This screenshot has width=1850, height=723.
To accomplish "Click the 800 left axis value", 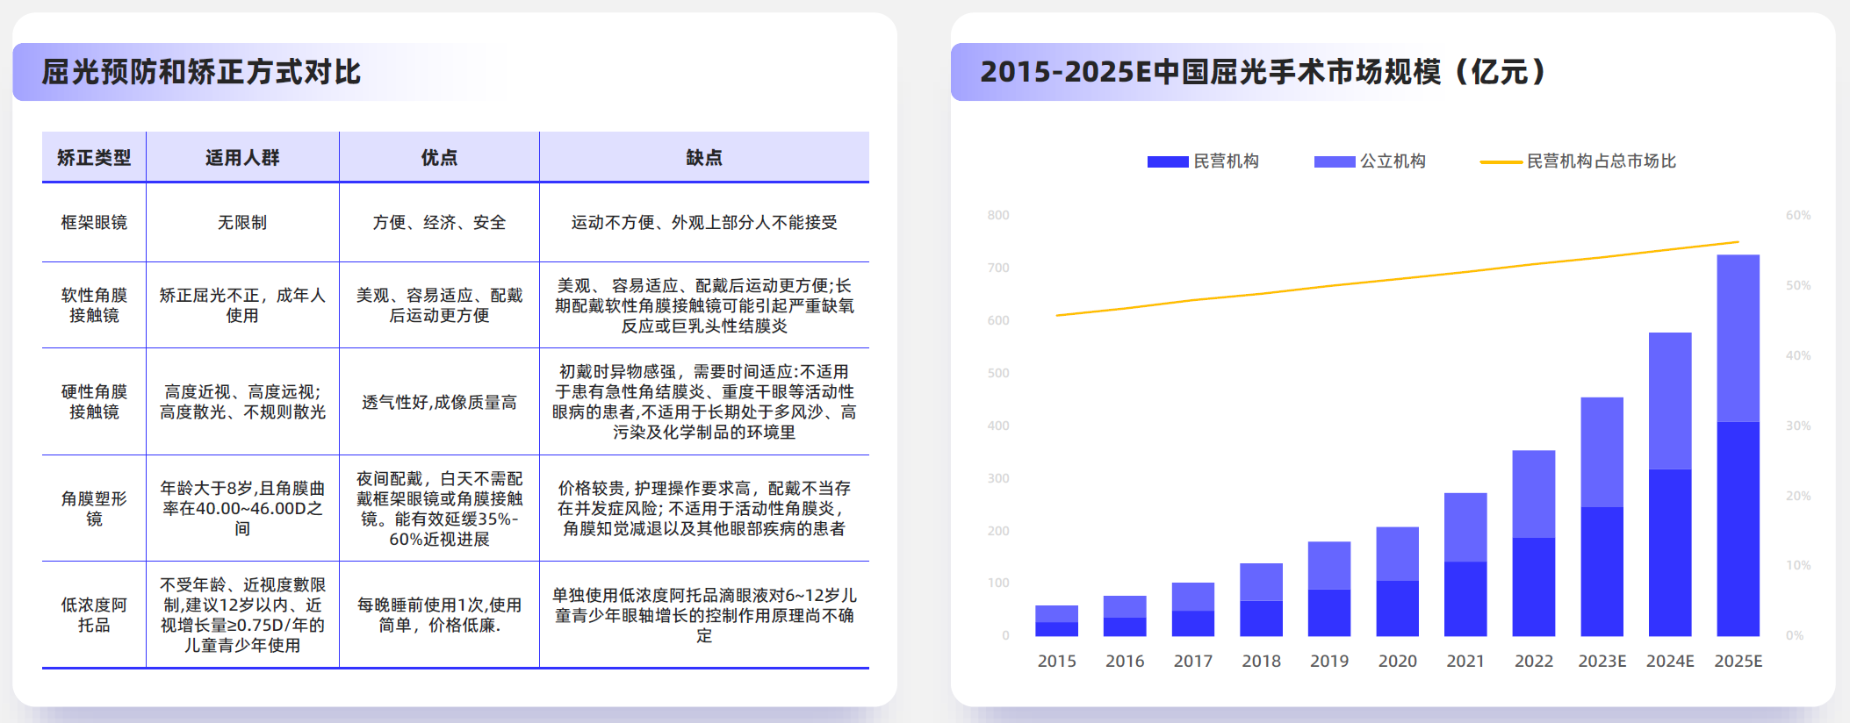I will (x=998, y=215).
